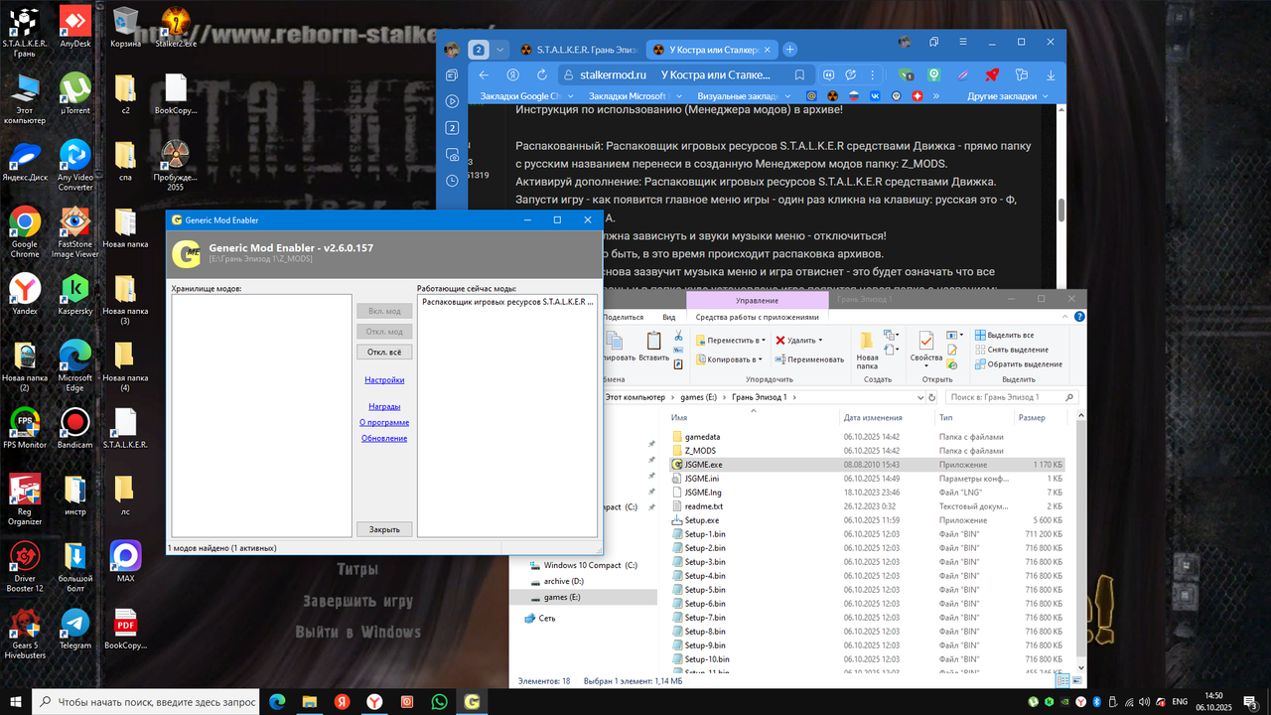Collapse the Explorer ribbon with the chevron
Image resolution: width=1271 pixels, height=715 pixels.
coord(1064,317)
